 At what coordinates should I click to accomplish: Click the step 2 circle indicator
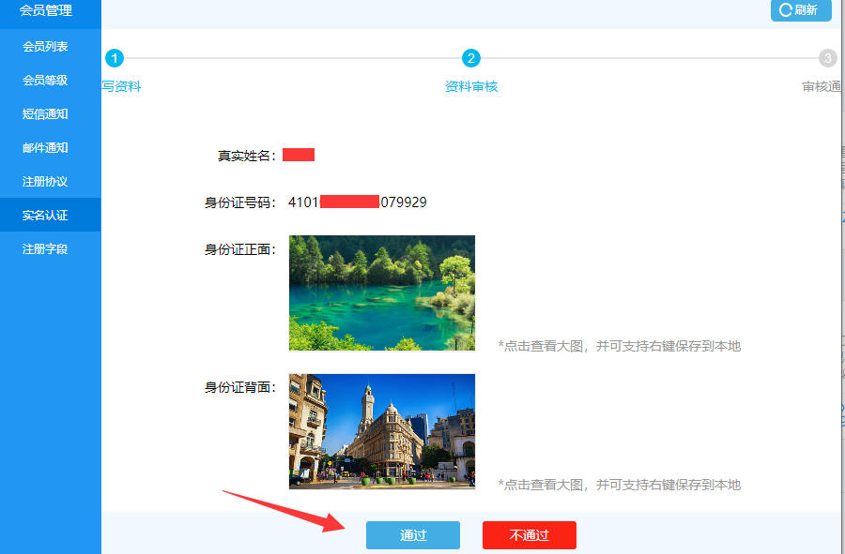(471, 59)
